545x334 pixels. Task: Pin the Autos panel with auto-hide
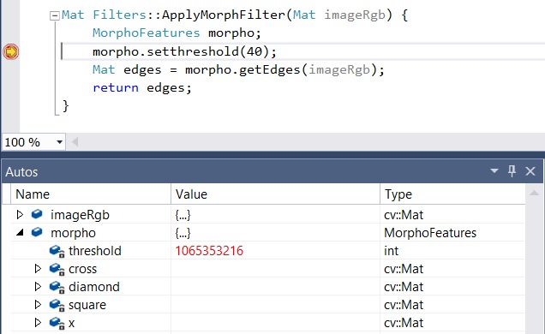[512, 170]
